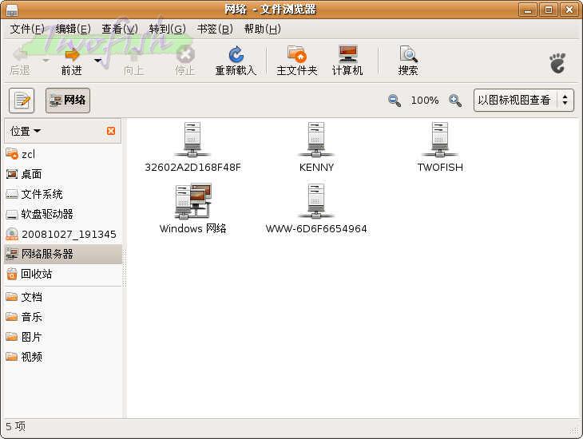The width and height of the screenshot is (583, 439).
Task: Click the 100% zoom level label
Action: pyautogui.click(x=425, y=101)
